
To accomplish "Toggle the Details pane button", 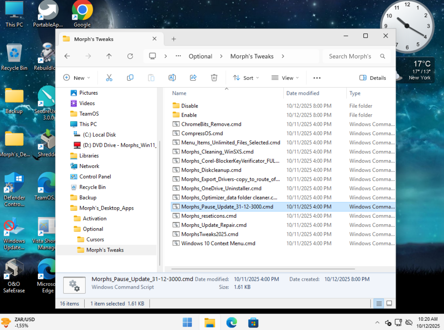I will click(x=373, y=78).
